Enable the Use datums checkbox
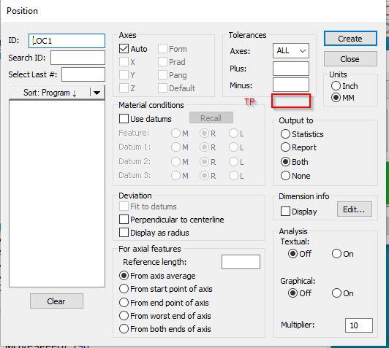 pos(124,119)
